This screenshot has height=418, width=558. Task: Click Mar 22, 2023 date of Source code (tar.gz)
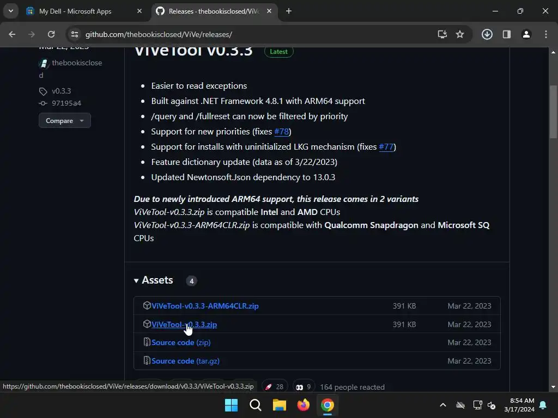coord(469,361)
